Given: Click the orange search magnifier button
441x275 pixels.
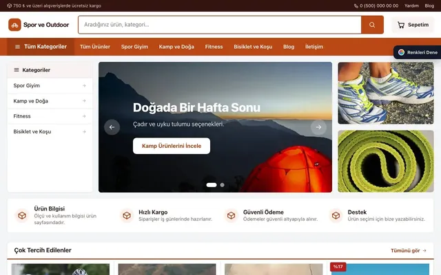Looking at the screenshot, I should [x=372, y=25].
